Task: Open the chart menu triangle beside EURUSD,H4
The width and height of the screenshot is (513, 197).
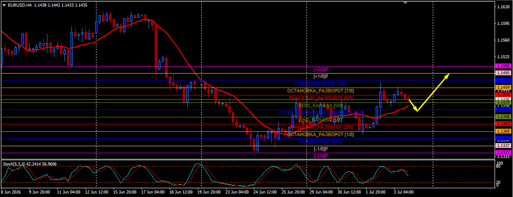Action: [4, 6]
